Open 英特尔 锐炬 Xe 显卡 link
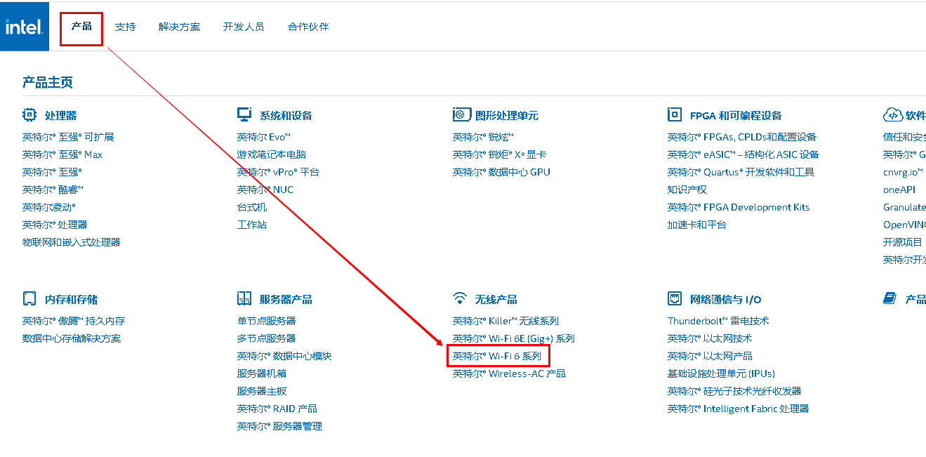 point(500,154)
